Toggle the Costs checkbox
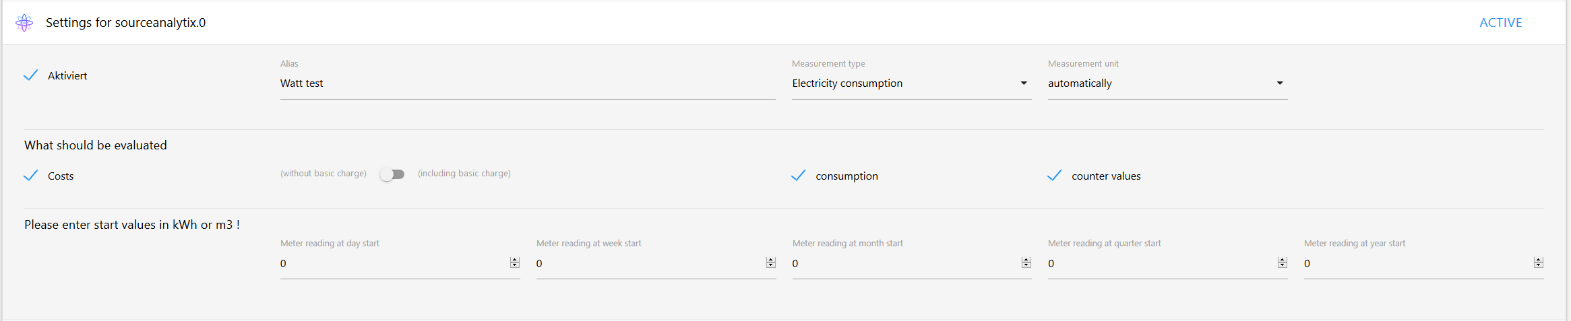Image resolution: width=1571 pixels, height=321 pixels. click(x=31, y=176)
